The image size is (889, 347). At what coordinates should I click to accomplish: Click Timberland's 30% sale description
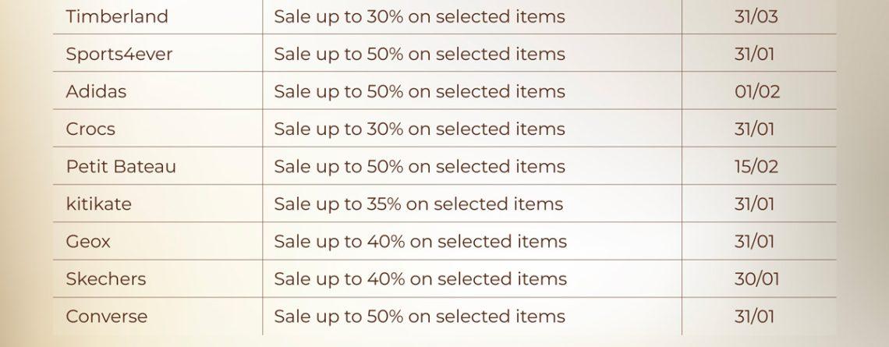click(420, 16)
